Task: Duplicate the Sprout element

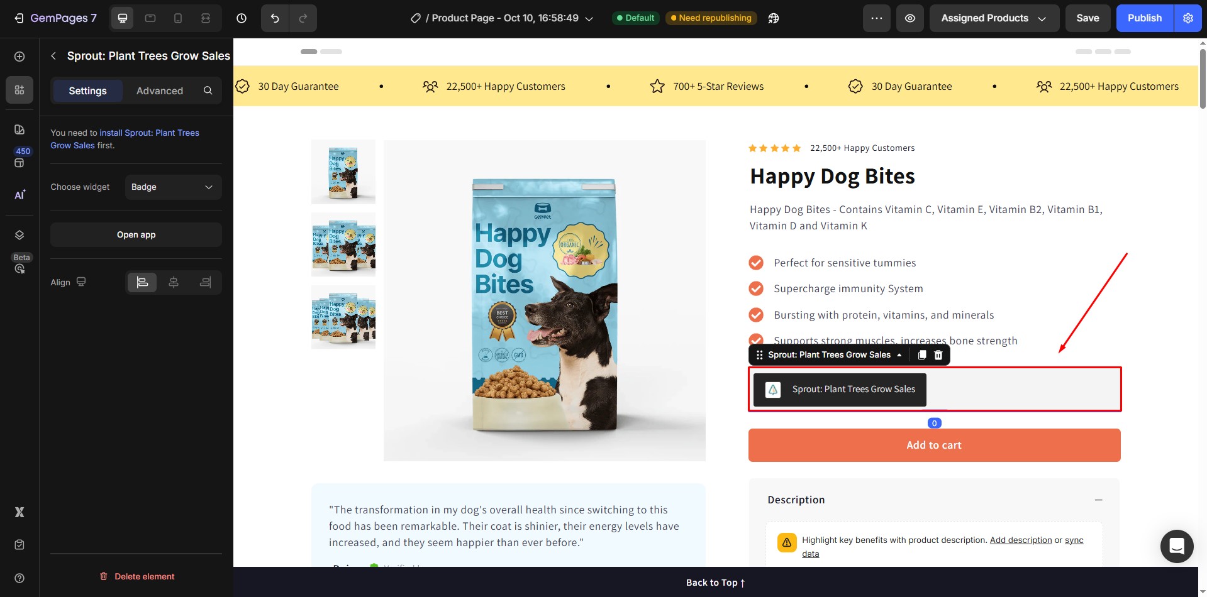Action: pos(922,355)
